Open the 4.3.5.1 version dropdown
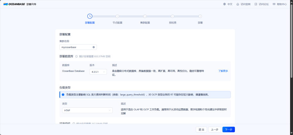The width and height of the screenshot is (293, 135). tap(98, 72)
